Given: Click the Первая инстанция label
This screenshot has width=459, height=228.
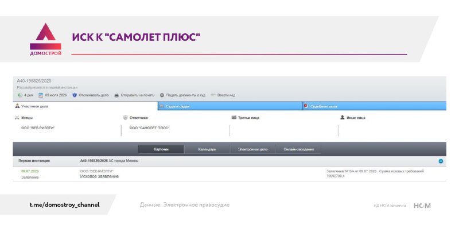Looking at the screenshot, I should pos(34,161).
